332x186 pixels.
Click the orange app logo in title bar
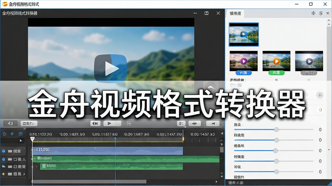pos(5,4)
